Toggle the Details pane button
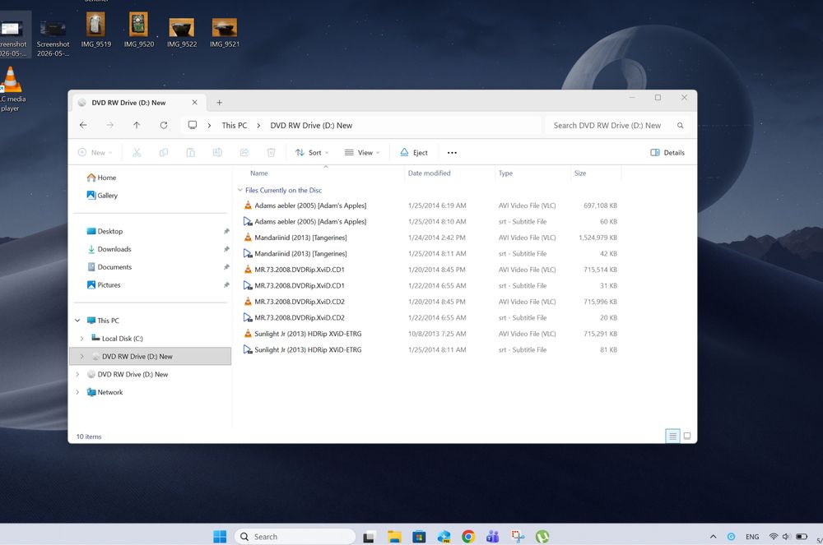 tap(667, 153)
